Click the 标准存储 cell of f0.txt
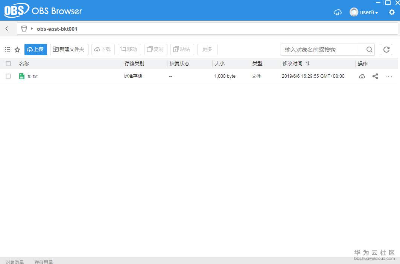Image resolution: width=400 pixels, height=264 pixels. (133, 76)
